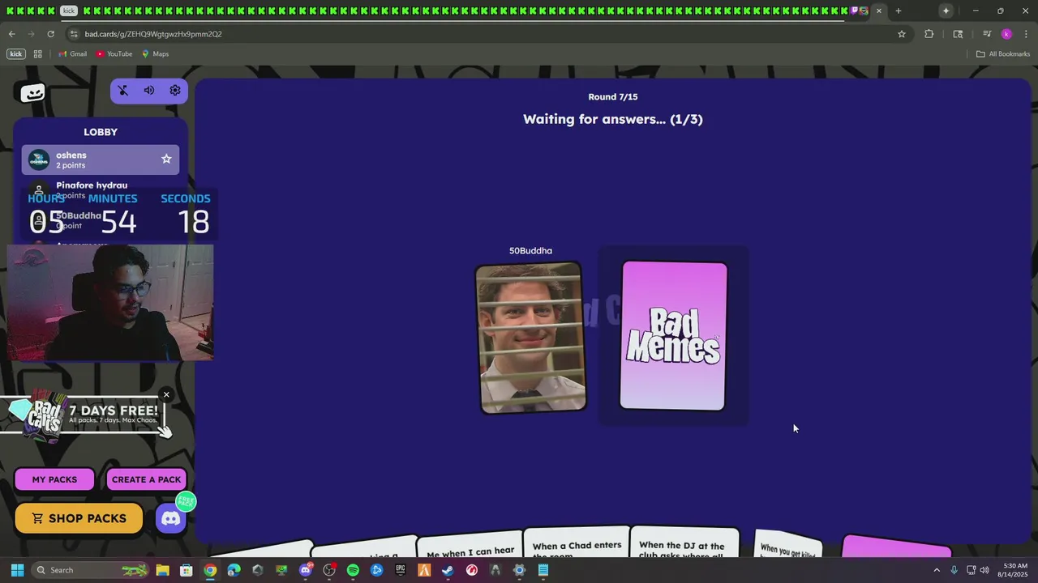Open Chrome profile avatar
The width and height of the screenshot is (1038, 583).
(x=1006, y=34)
